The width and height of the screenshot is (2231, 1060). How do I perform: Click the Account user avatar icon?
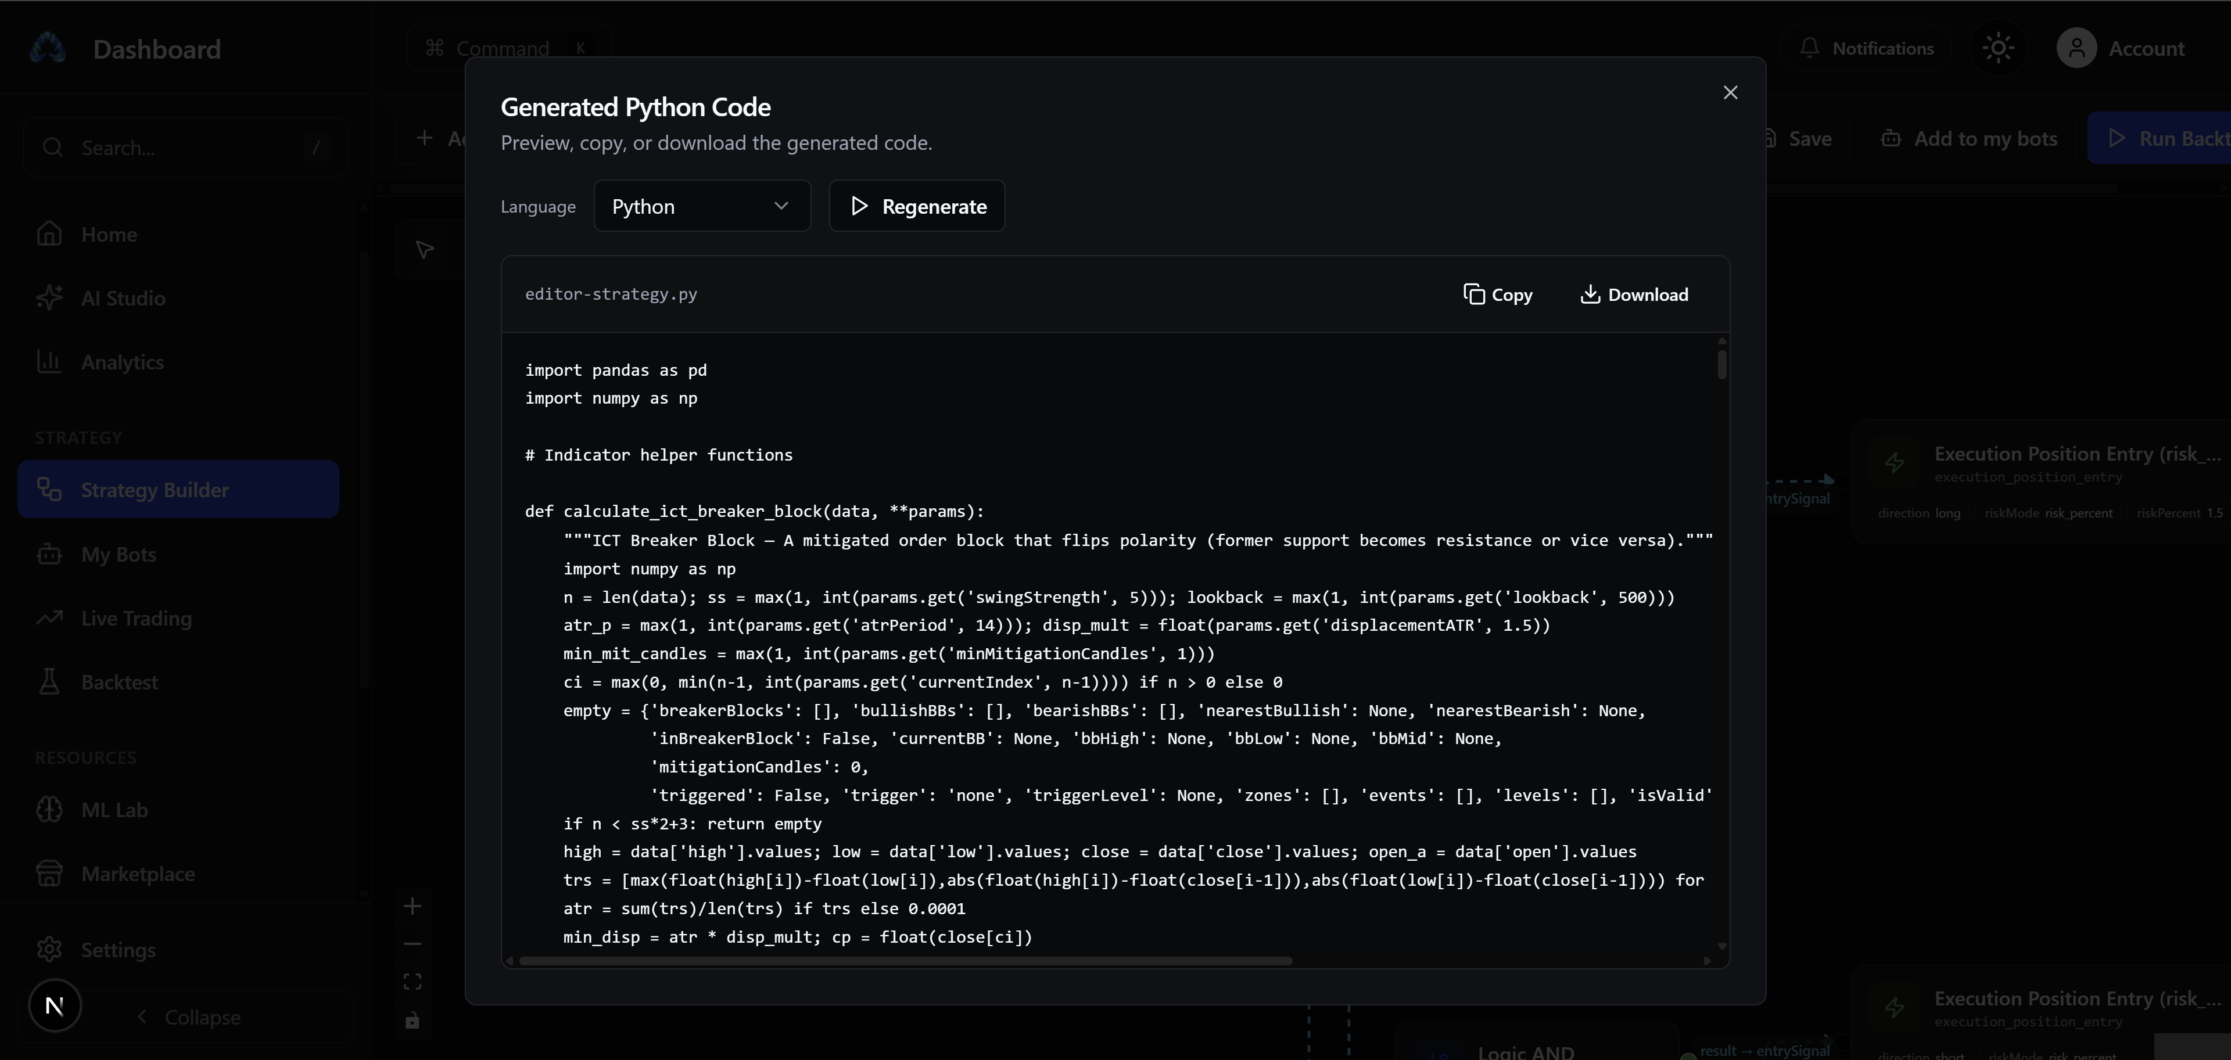point(2076,48)
